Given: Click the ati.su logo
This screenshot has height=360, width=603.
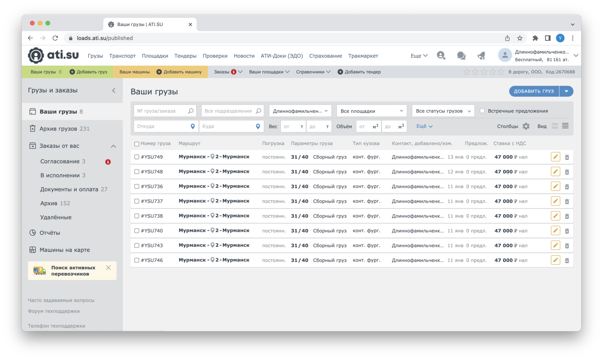Looking at the screenshot, I should click(x=53, y=55).
